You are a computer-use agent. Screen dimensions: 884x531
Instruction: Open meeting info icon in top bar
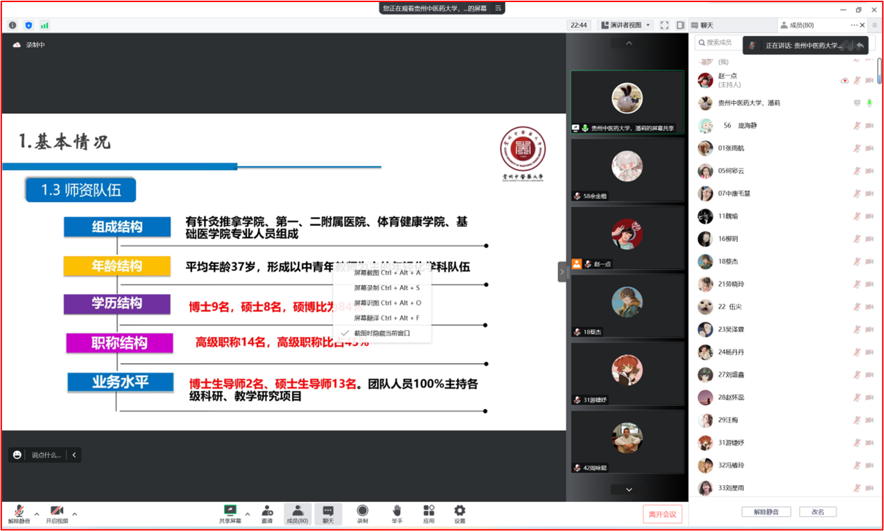pos(12,25)
